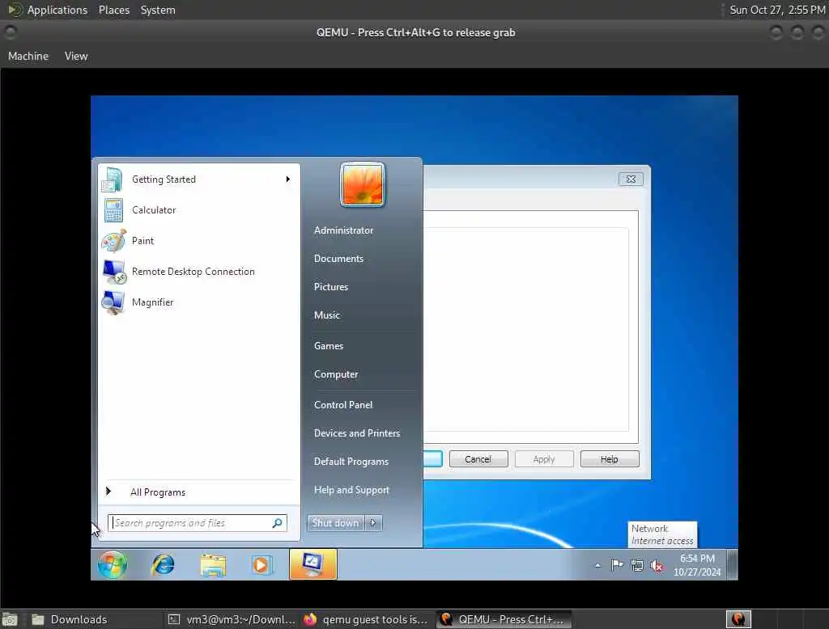Click the workspace switcher icon at bottom right
This screenshot has width=829, height=629.
[738, 619]
